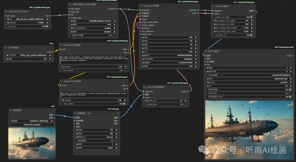Open the question-mark help on 图像缩放 (KJ)
The width and height of the screenshot is (296, 162).
[118, 113]
